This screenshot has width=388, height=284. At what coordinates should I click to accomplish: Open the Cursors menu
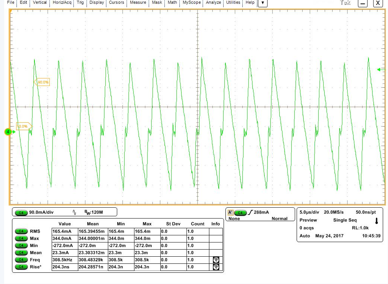point(116,3)
